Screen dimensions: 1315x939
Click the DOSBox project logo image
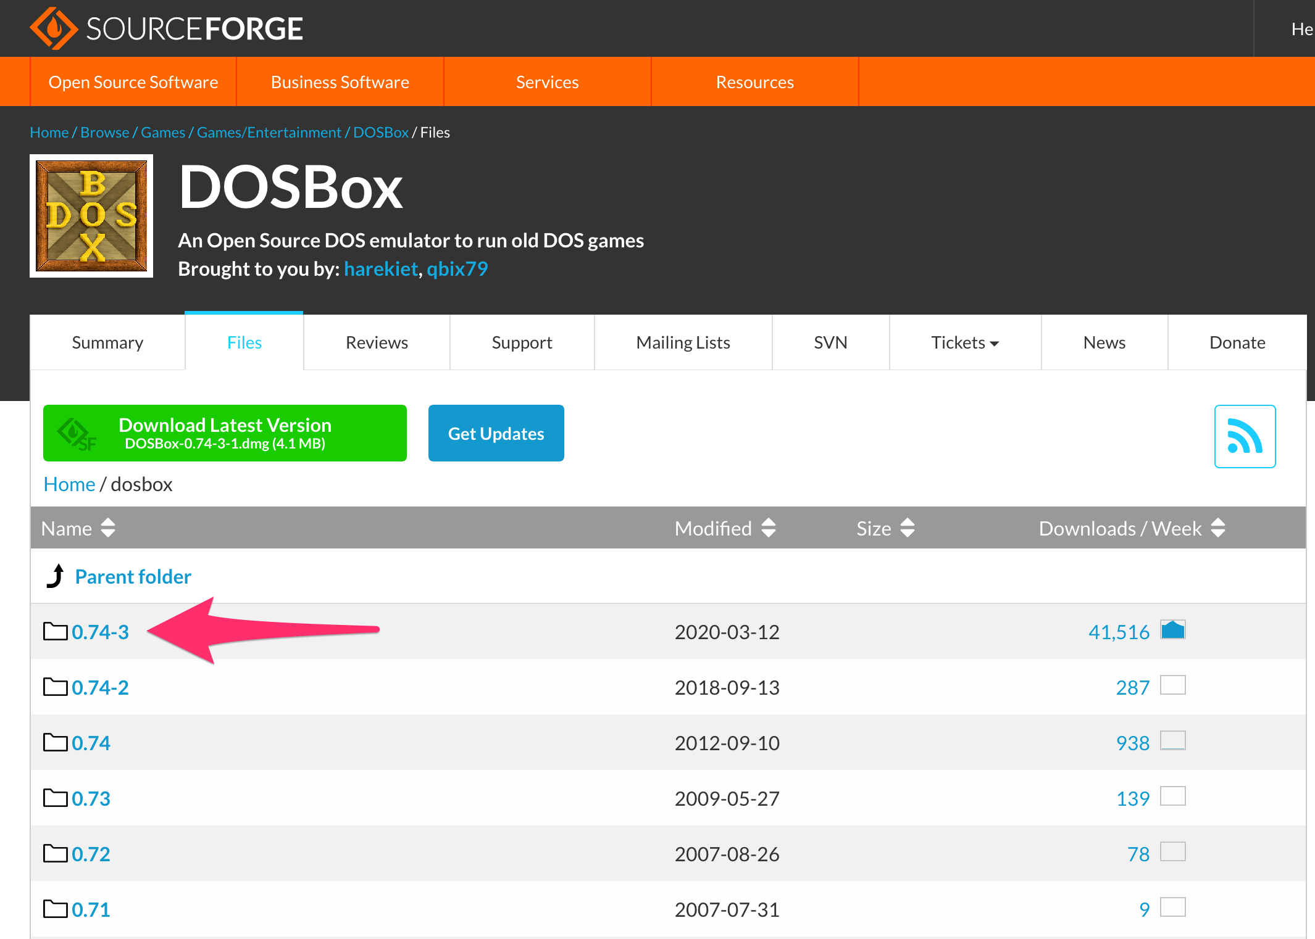pos(91,216)
